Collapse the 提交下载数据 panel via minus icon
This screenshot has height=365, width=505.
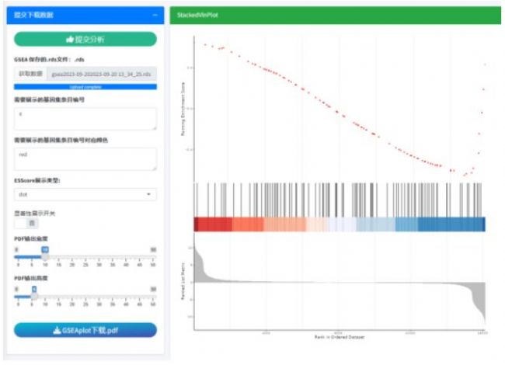pos(156,15)
